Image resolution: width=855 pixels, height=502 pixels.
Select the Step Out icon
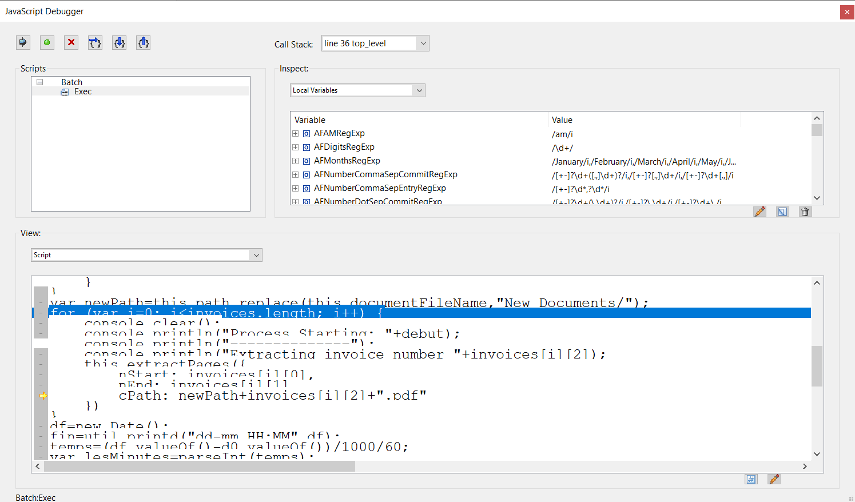point(143,42)
